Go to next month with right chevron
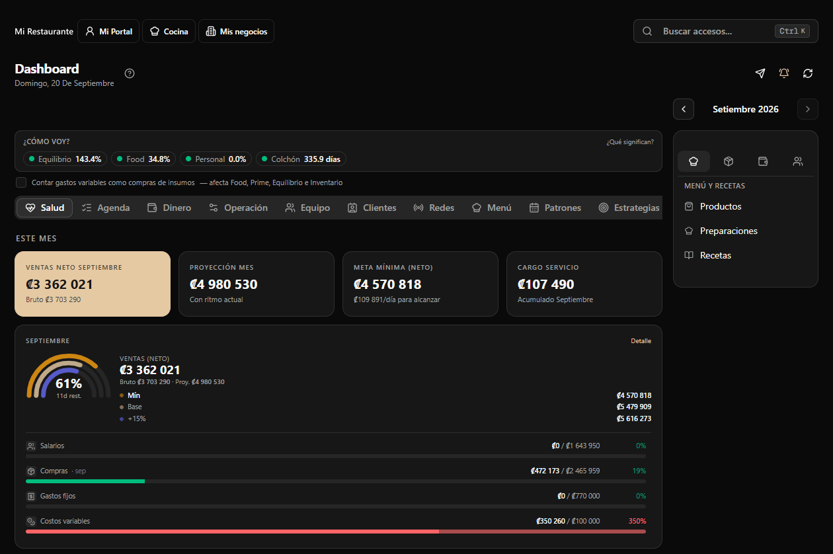 coord(808,109)
